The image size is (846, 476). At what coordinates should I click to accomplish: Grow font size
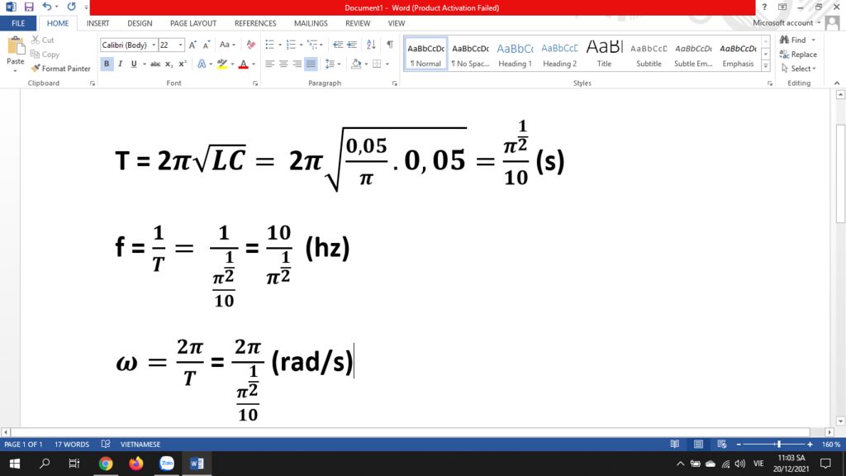(192, 45)
